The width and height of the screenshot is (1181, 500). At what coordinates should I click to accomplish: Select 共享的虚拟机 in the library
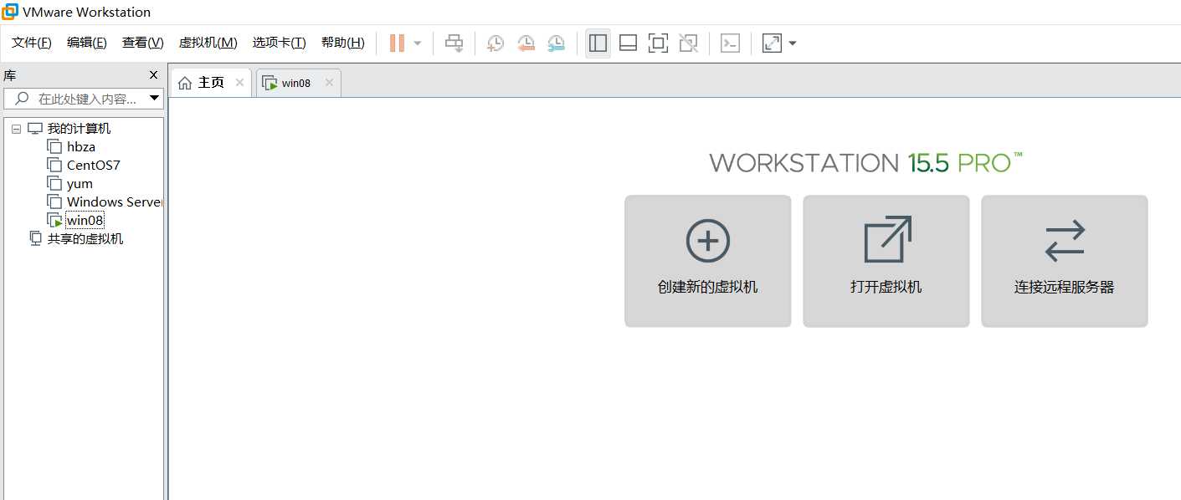point(85,239)
